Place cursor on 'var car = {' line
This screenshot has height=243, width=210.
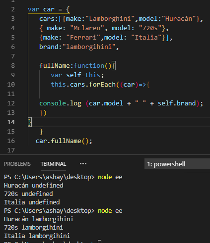coord(49,9)
